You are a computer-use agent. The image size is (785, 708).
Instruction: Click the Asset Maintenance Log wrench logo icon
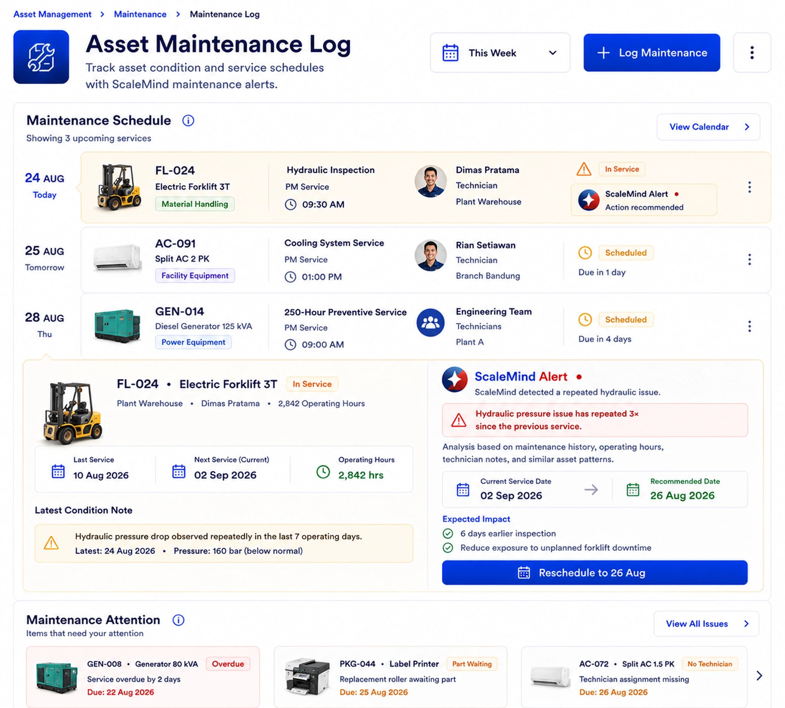coord(41,57)
